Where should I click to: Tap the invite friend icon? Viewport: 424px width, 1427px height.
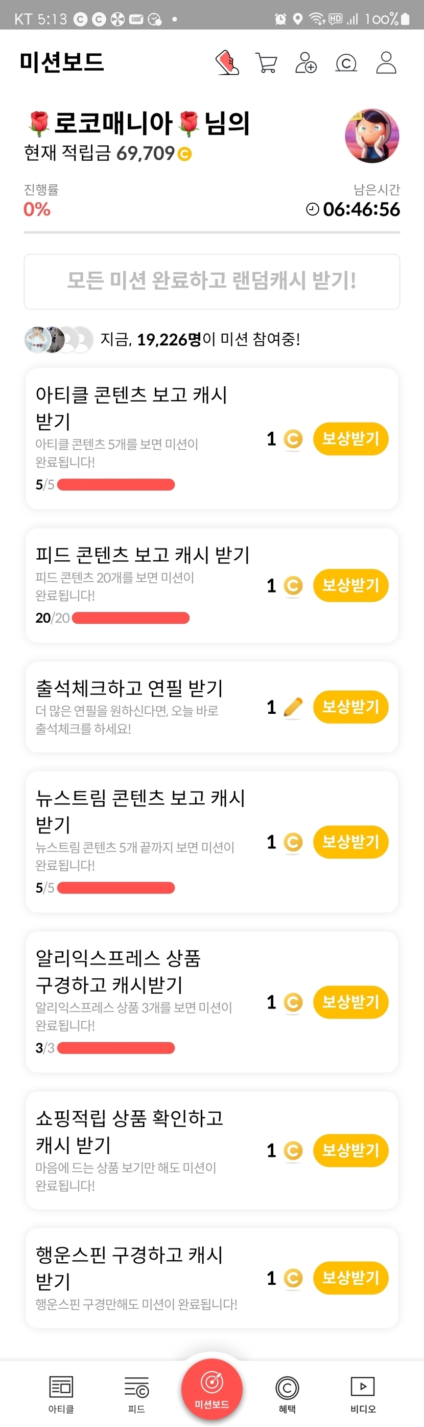click(x=305, y=62)
